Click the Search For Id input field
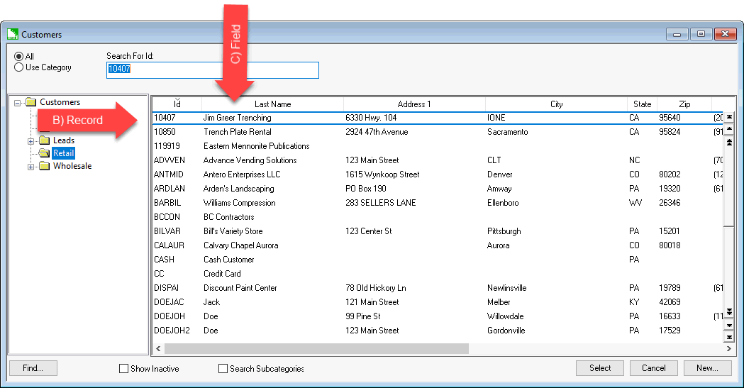This screenshot has width=744, height=388. [x=212, y=70]
